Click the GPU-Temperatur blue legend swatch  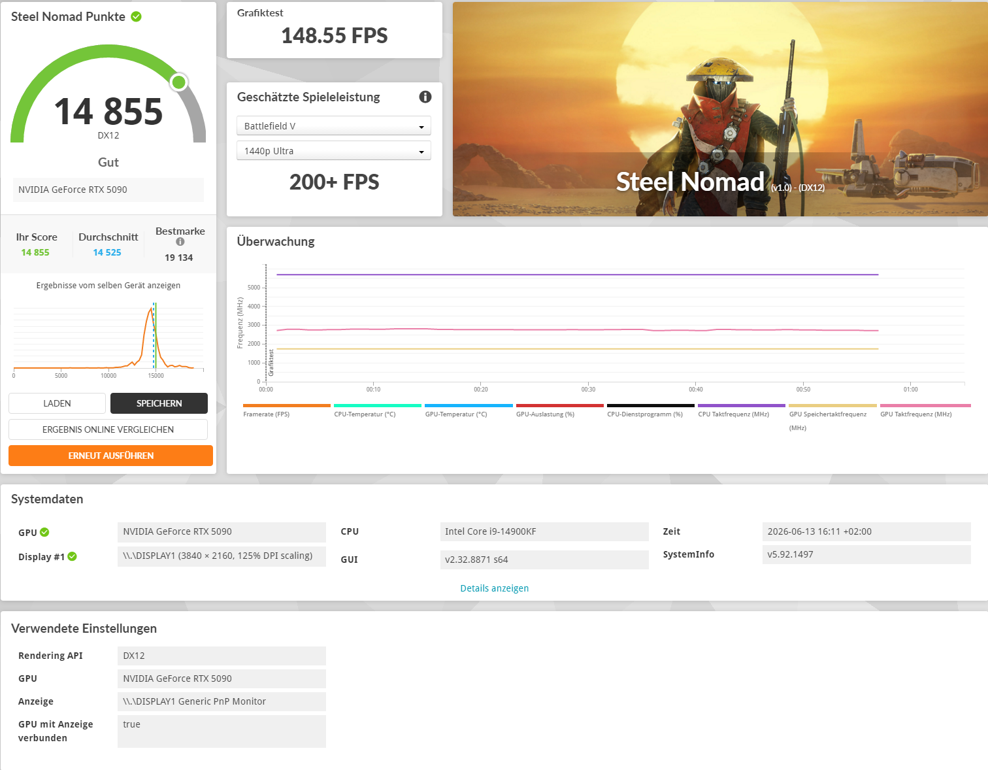[x=469, y=406]
